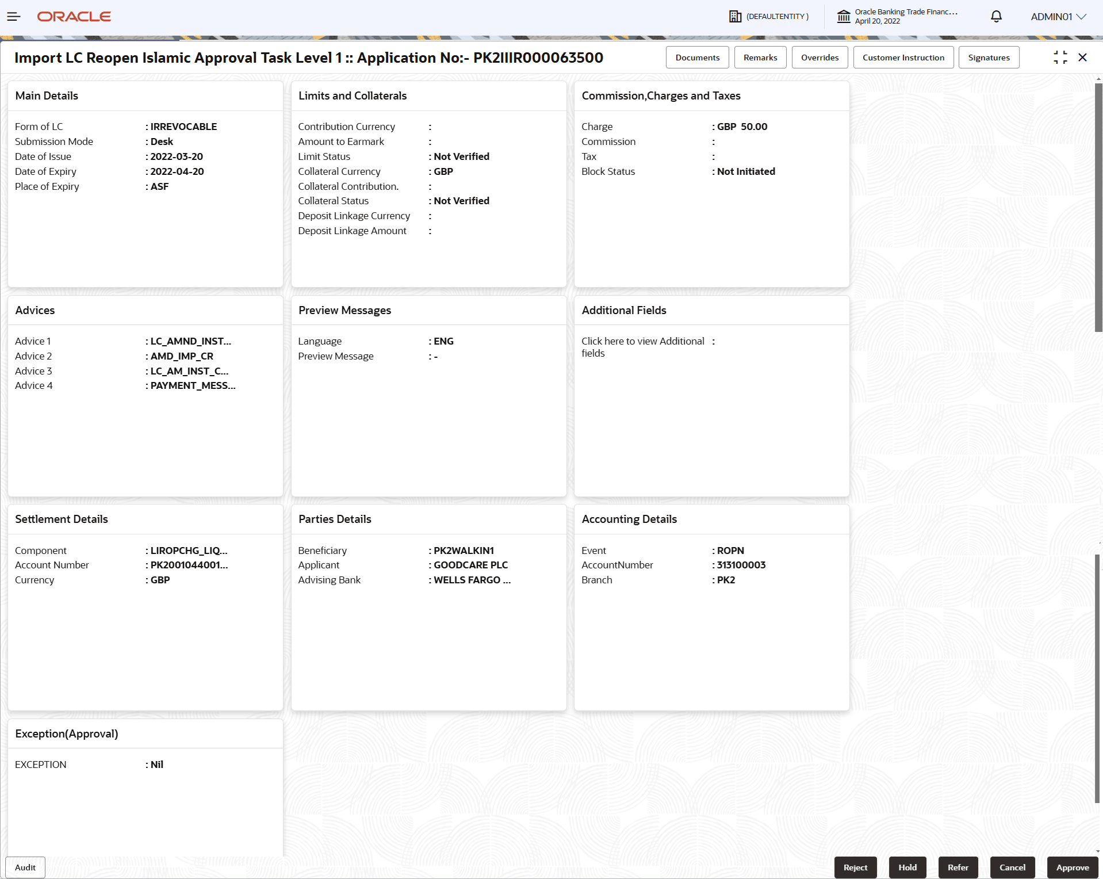Click the Additional fields link
1103x879 pixels.
642,347
